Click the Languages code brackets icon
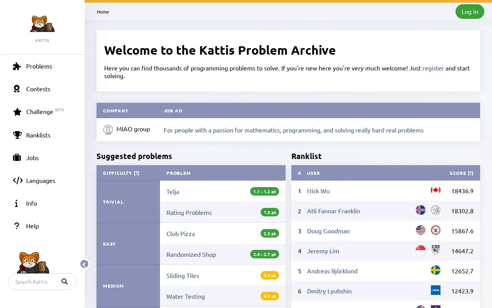 18,180
